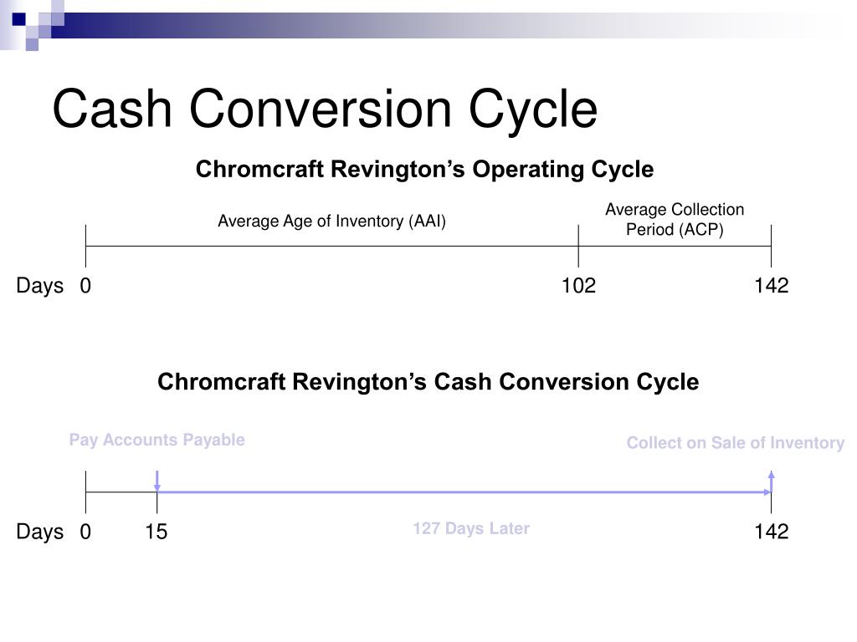
Task: Click the '102' day marker value
Action: (x=578, y=286)
